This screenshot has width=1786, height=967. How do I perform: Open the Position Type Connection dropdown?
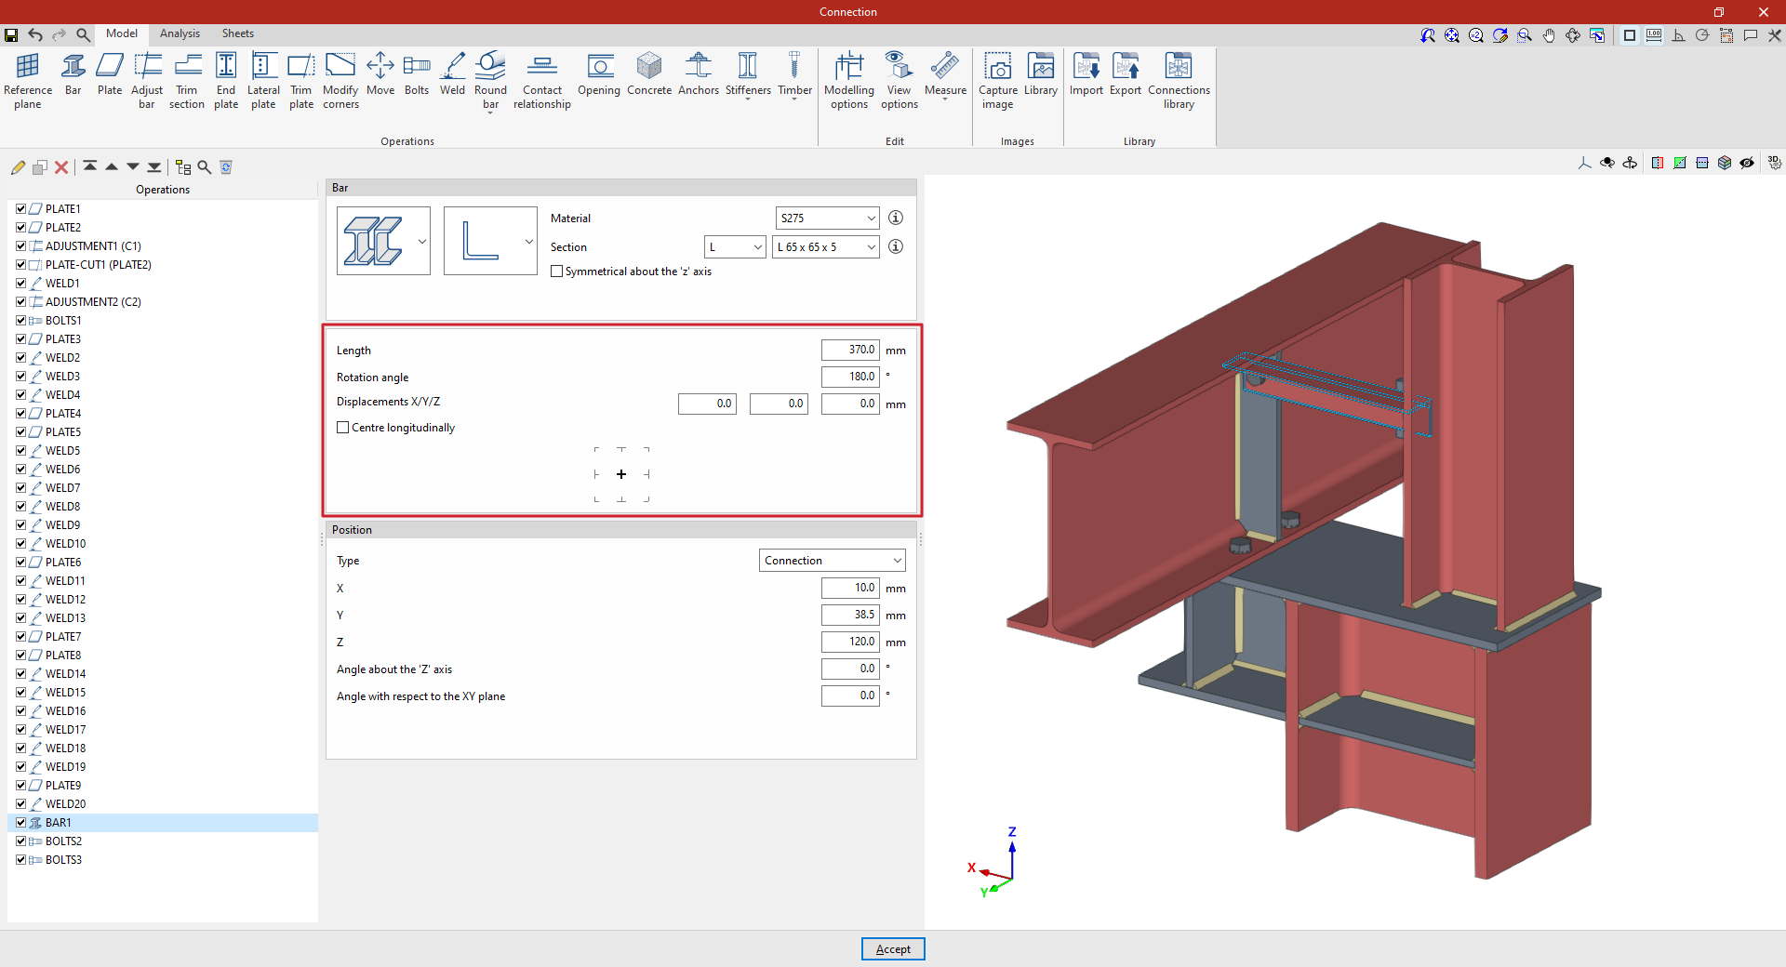832,561
